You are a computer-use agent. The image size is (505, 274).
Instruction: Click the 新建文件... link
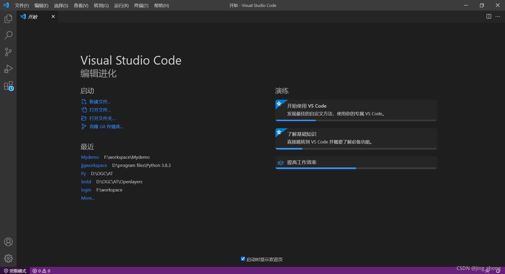(96, 102)
